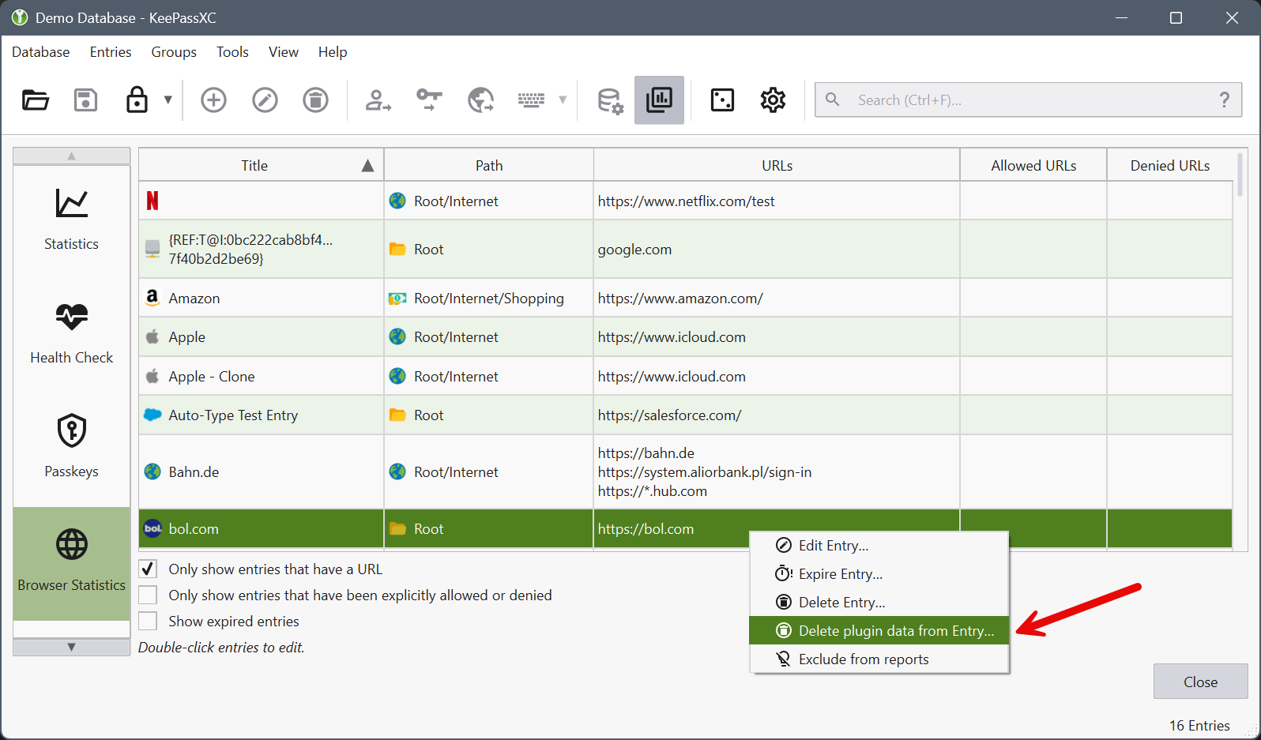Expand the lock database dropdown arrow

[x=168, y=100]
